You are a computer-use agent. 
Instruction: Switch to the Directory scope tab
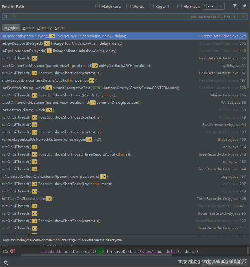[x=44, y=27]
